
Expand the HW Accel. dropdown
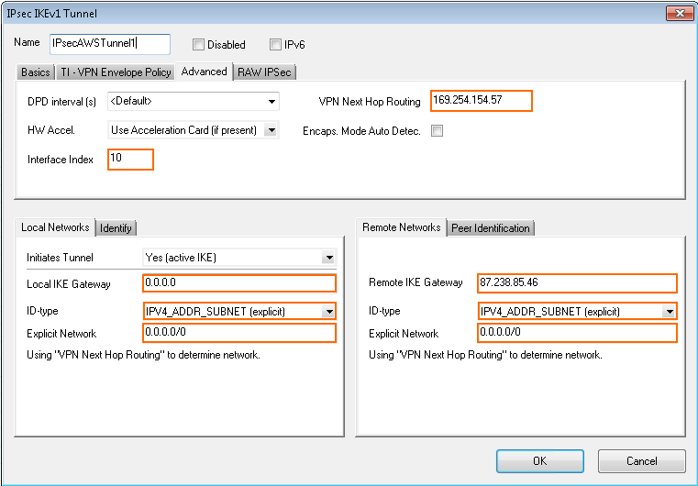194,130
